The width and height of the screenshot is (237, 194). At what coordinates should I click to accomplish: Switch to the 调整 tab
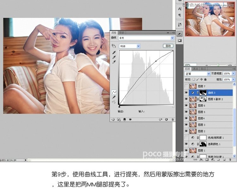(x=114, y=33)
